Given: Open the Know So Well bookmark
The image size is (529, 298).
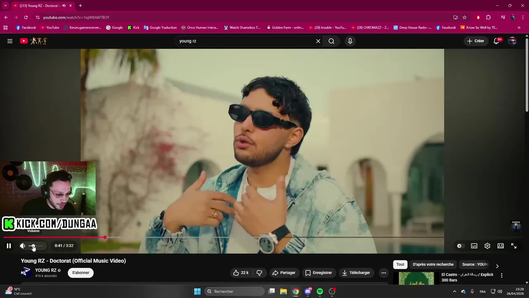Looking at the screenshot, I should [479, 28].
